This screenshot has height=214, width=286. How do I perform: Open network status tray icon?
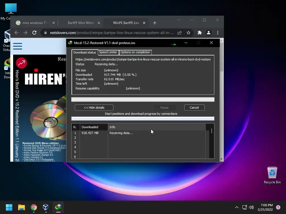tap(245, 207)
